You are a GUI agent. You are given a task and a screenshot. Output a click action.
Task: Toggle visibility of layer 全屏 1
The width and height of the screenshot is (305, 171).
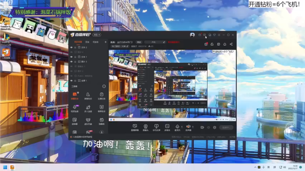coord(71,81)
